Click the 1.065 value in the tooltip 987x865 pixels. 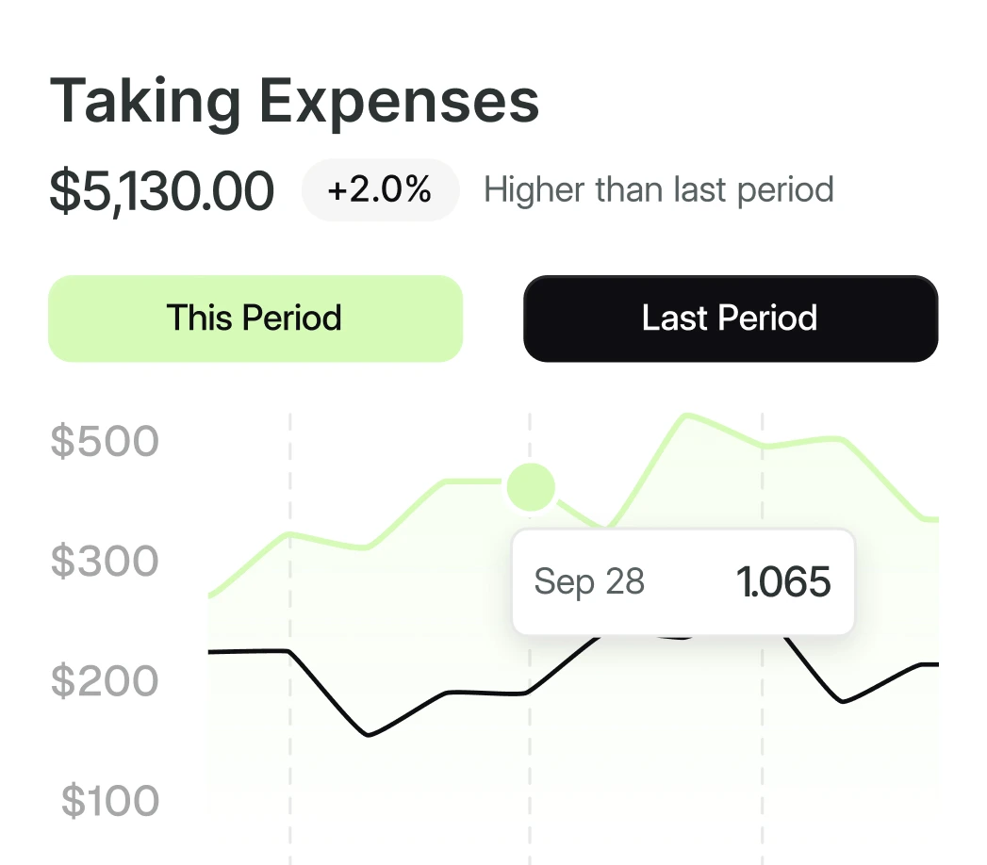point(786,581)
